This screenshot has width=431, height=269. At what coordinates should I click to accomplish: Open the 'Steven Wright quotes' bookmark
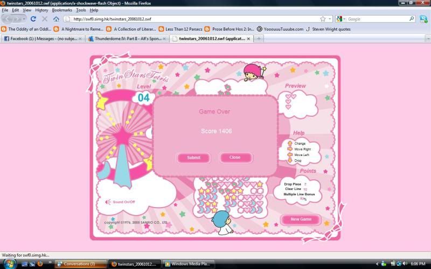[x=328, y=29]
